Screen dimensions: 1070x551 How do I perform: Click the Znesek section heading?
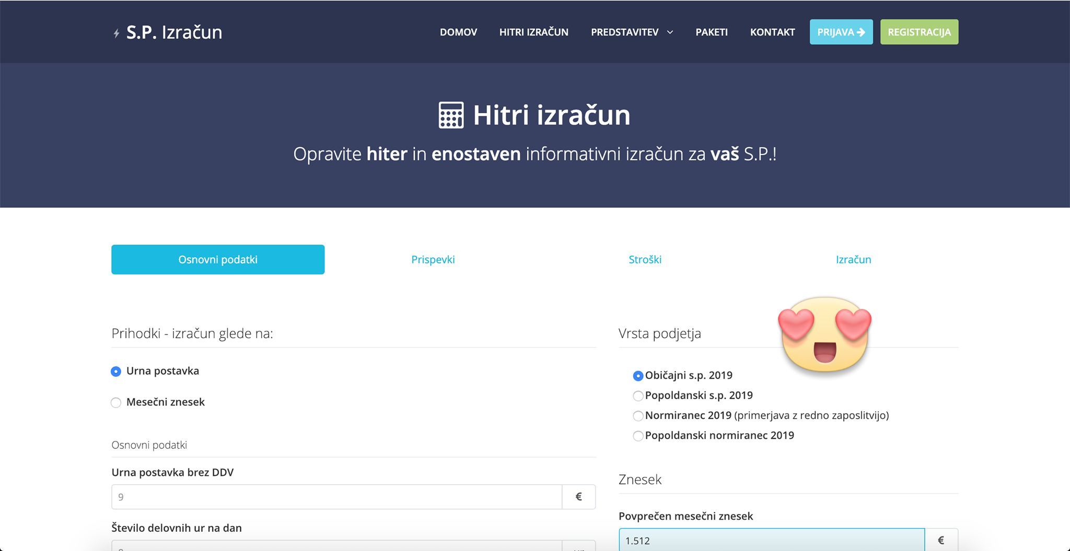640,480
